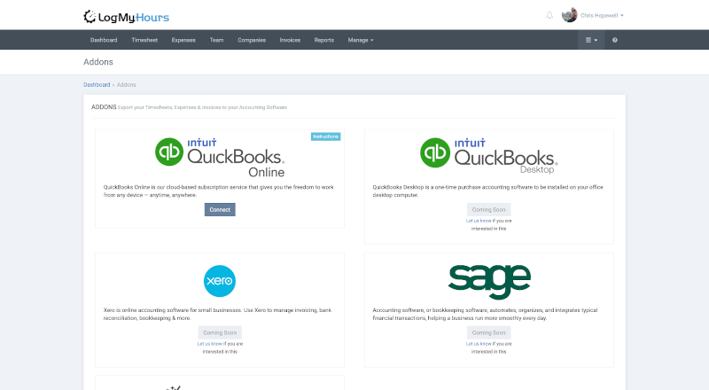Open the Reports section
Image resolution: width=709 pixels, height=390 pixels.
pos(323,40)
